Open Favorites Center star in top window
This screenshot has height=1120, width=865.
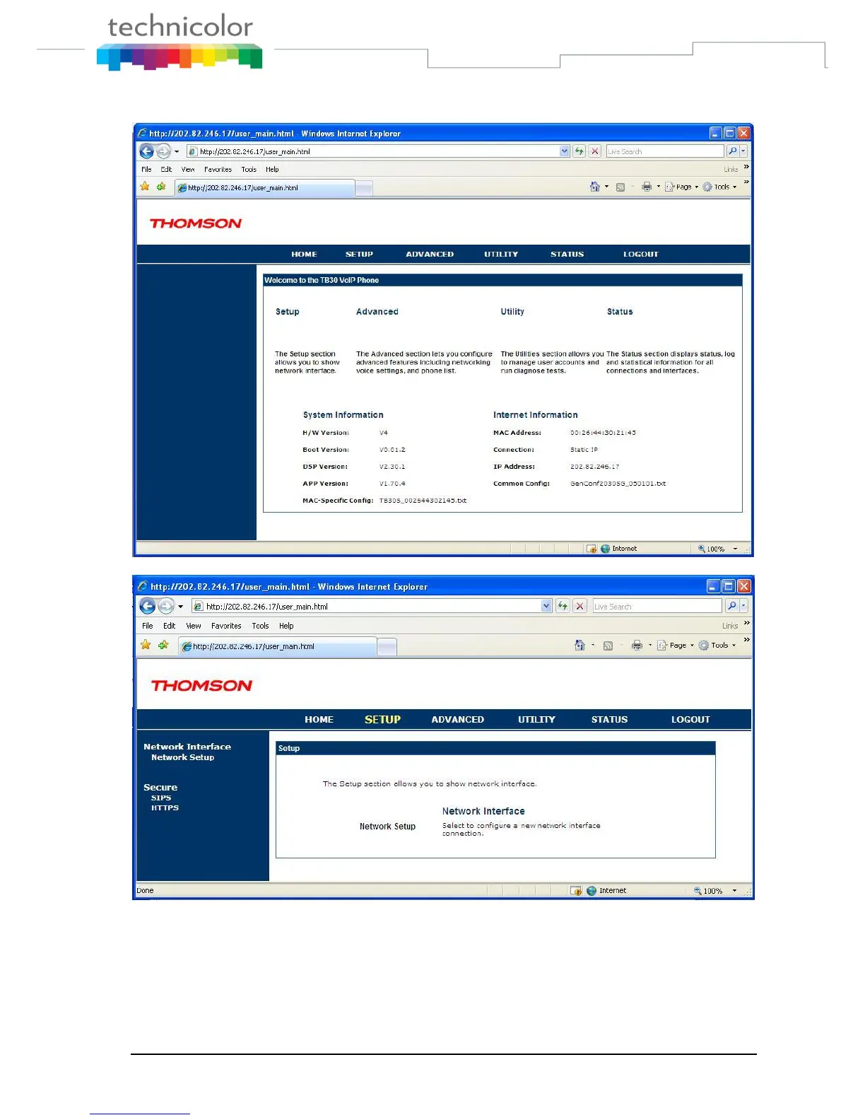click(x=145, y=187)
